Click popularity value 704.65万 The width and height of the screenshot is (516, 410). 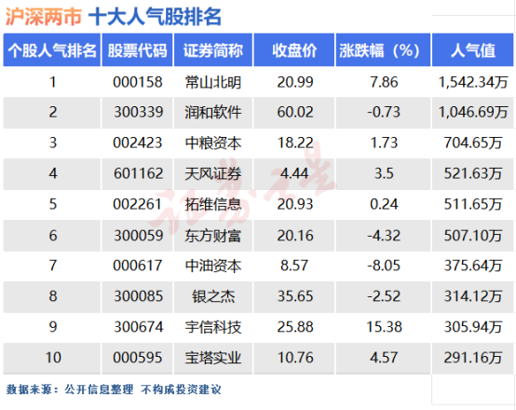[x=473, y=143]
